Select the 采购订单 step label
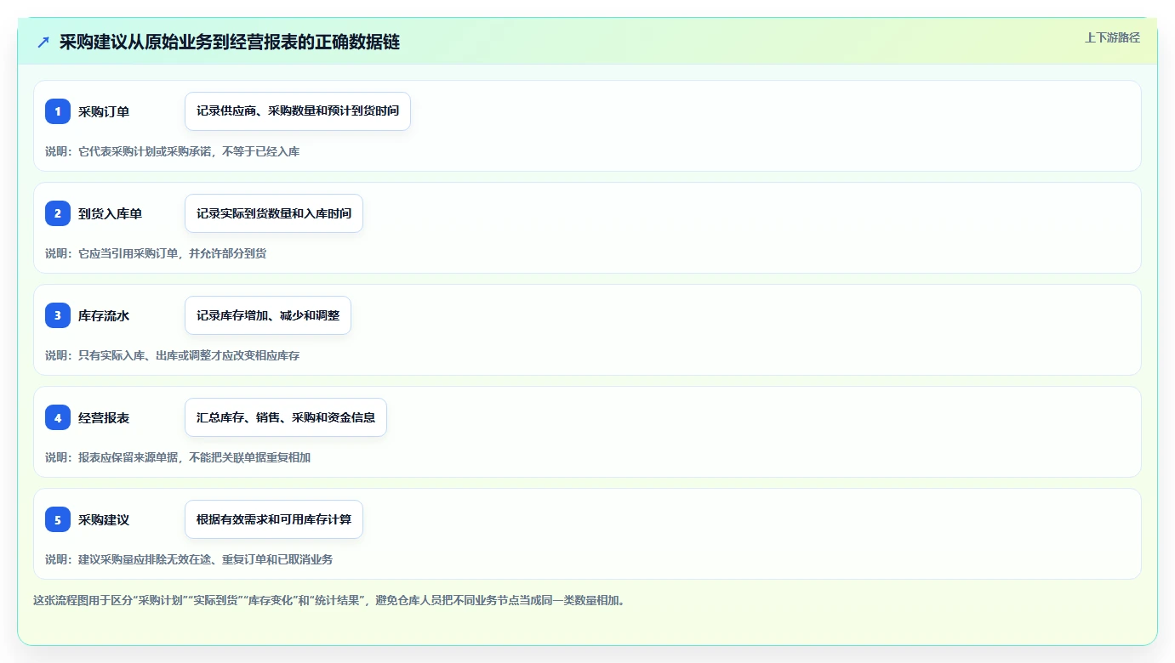The width and height of the screenshot is (1175, 663). pyautogui.click(x=104, y=111)
